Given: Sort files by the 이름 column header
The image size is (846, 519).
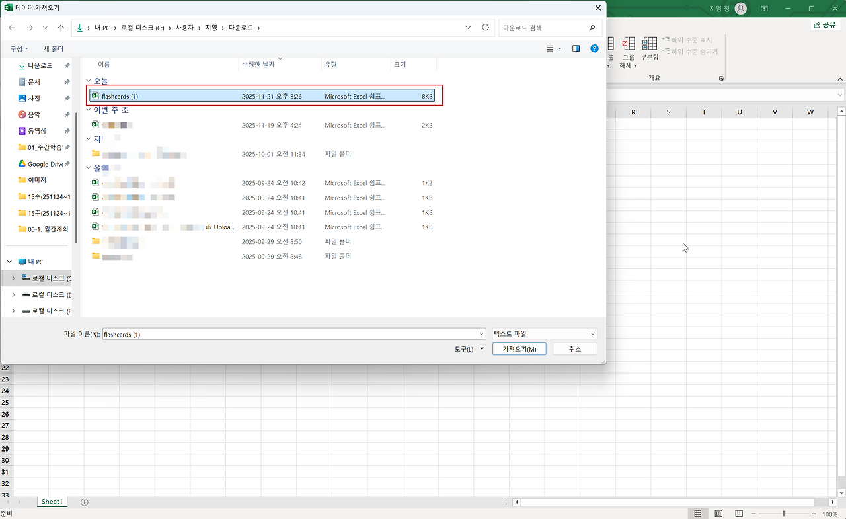Looking at the screenshot, I should [104, 64].
